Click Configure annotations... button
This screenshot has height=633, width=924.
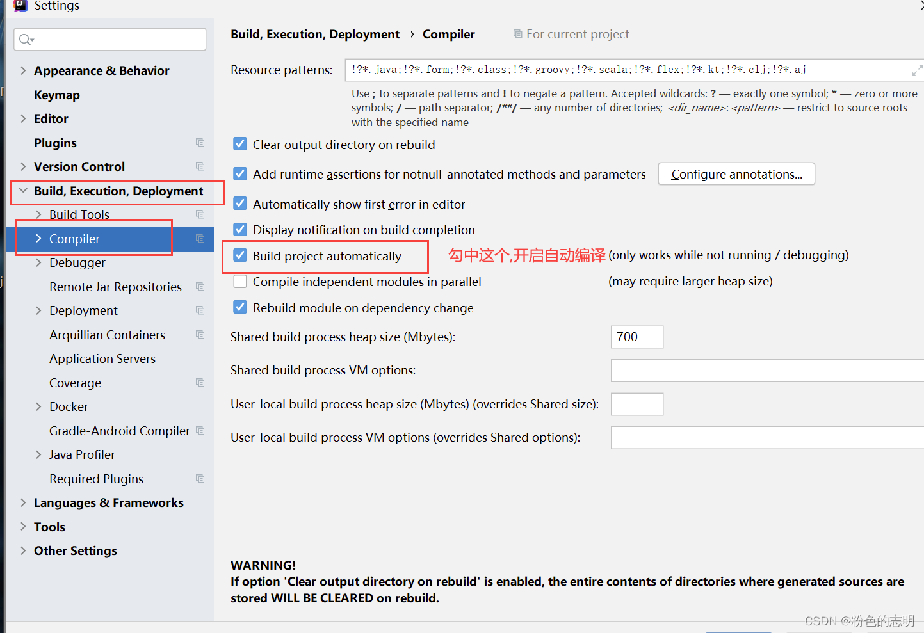[736, 174]
